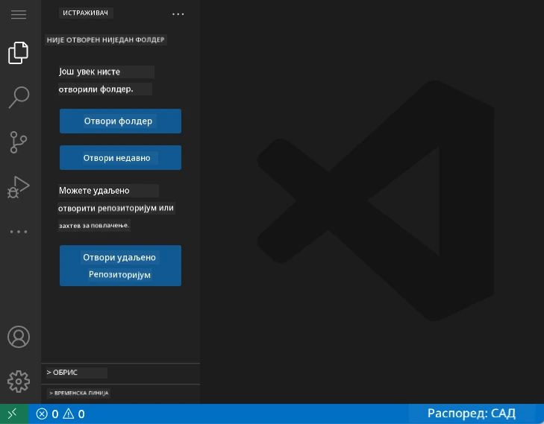This screenshot has width=544, height=424.
Task: Click the ИСТРАЖИВАЧ panel title
Action: pos(85,13)
